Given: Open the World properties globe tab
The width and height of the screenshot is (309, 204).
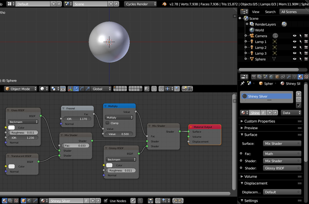Looking at the screenshot, I should pos(271,77).
